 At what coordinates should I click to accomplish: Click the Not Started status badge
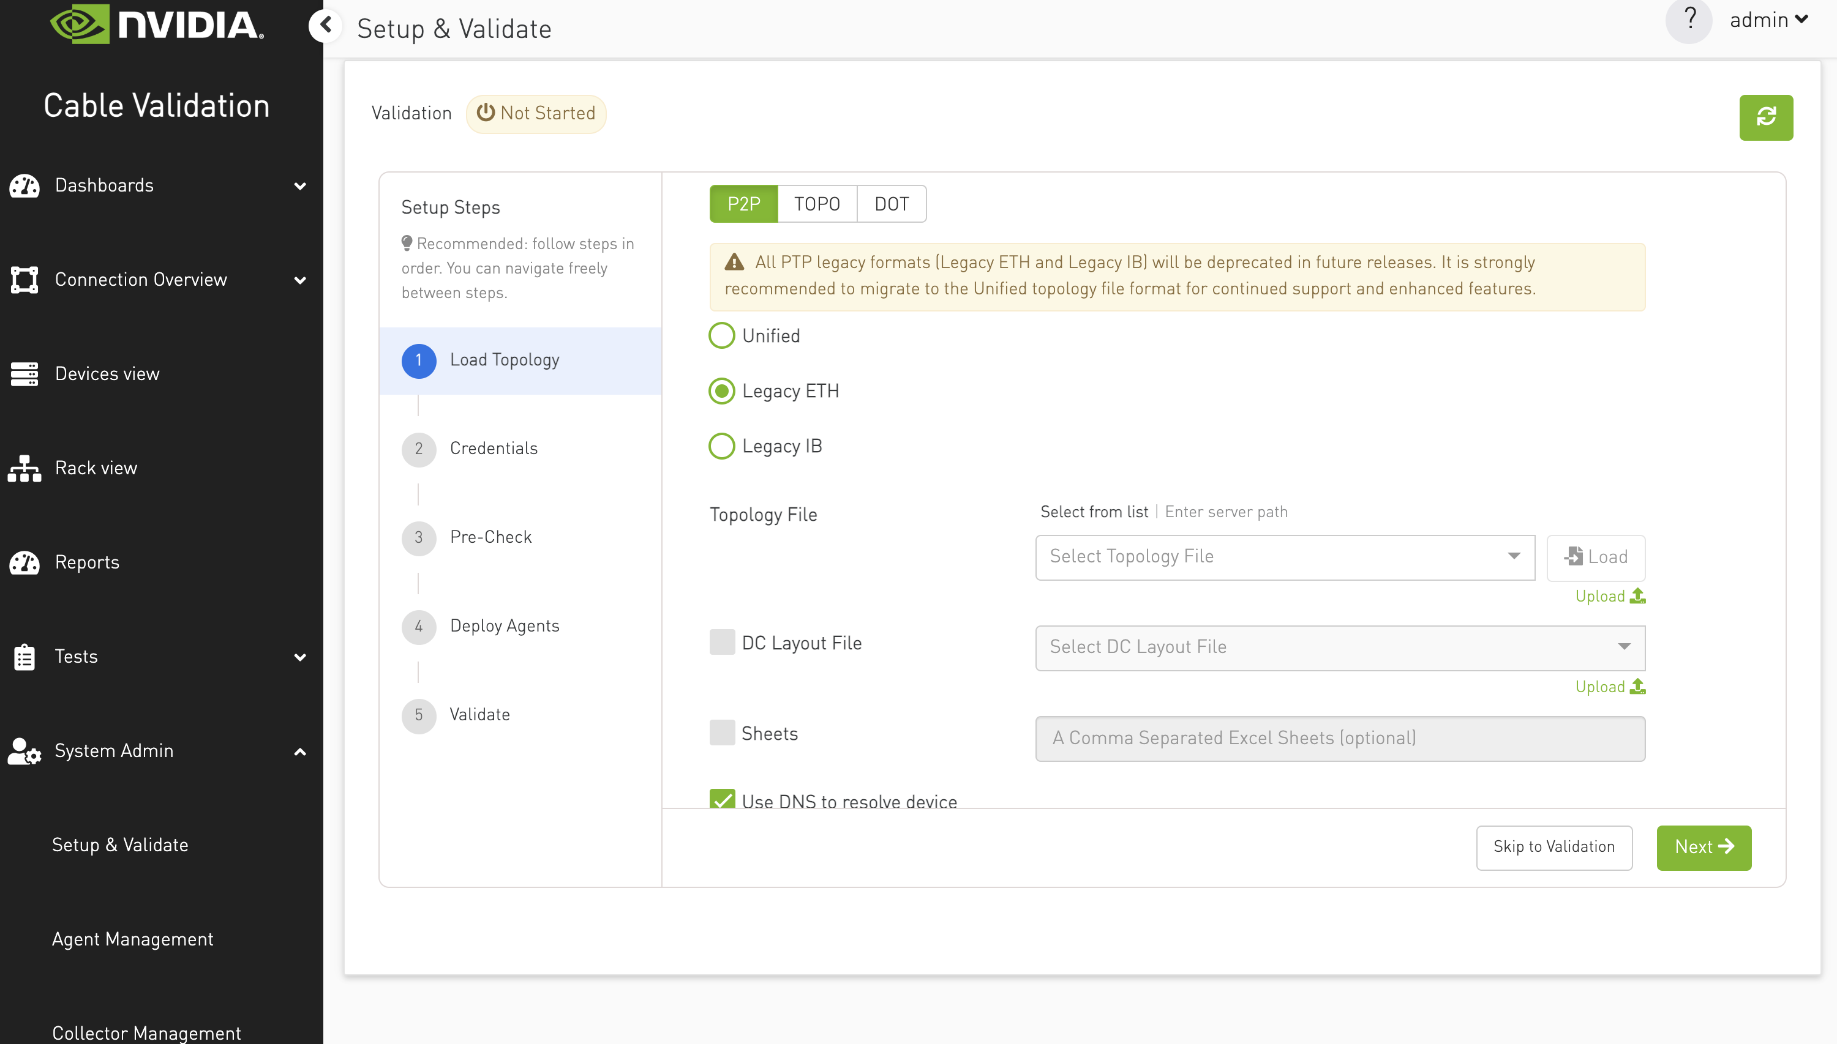(x=536, y=113)
